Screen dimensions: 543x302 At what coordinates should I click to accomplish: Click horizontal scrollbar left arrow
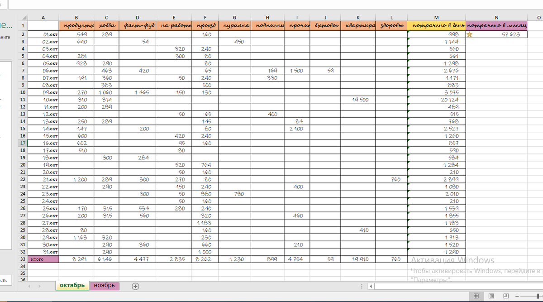coord(371,286)
